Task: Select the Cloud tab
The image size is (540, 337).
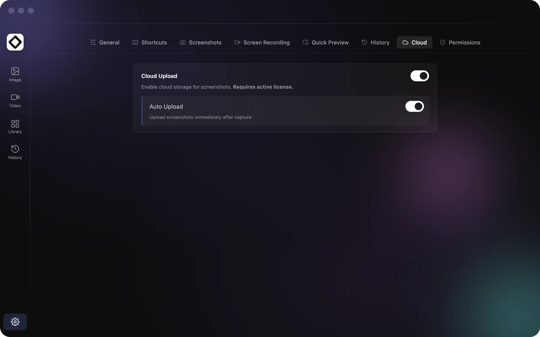Action: [x=414, y=42]
